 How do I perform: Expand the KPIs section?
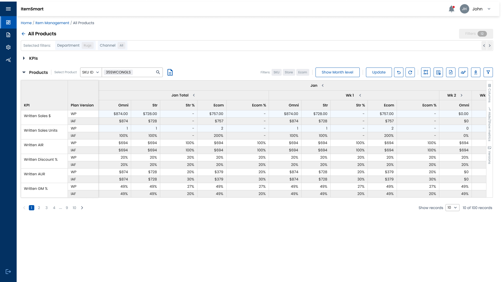pyautogui.click(x=24, y=58)
